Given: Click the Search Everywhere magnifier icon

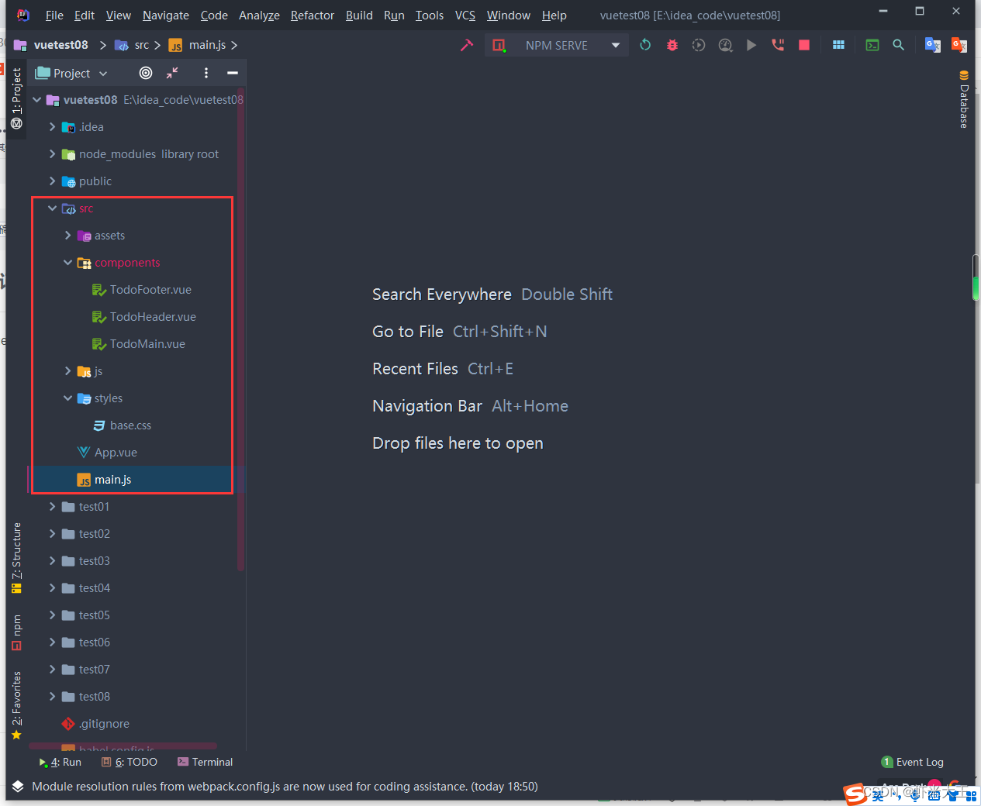Looking at the screenshot, I should coord(898,45).
